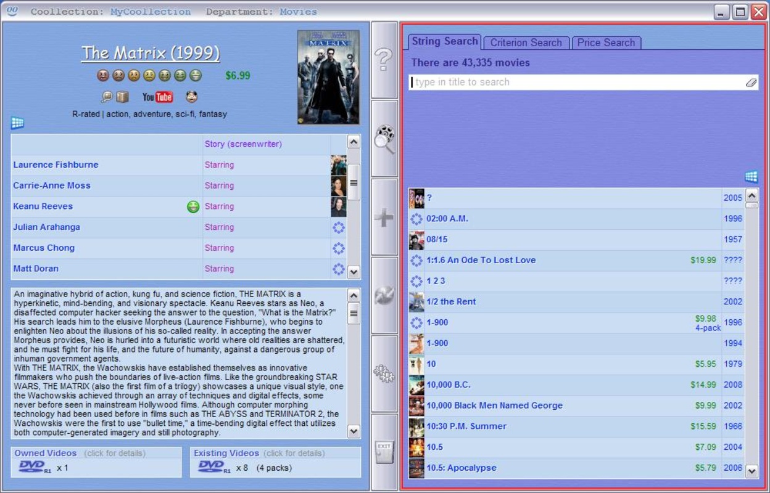Select 10.5: Apocalypse in the list
This screenshot has width=770, height=493.
(x=461, y=468)
